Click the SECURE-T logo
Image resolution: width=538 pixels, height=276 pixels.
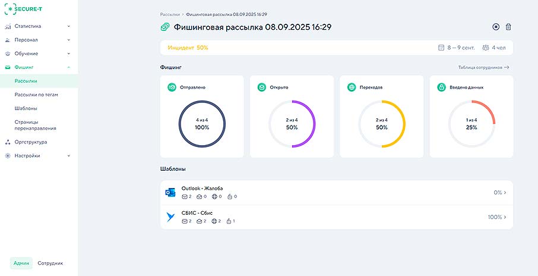tap(23, 9)
